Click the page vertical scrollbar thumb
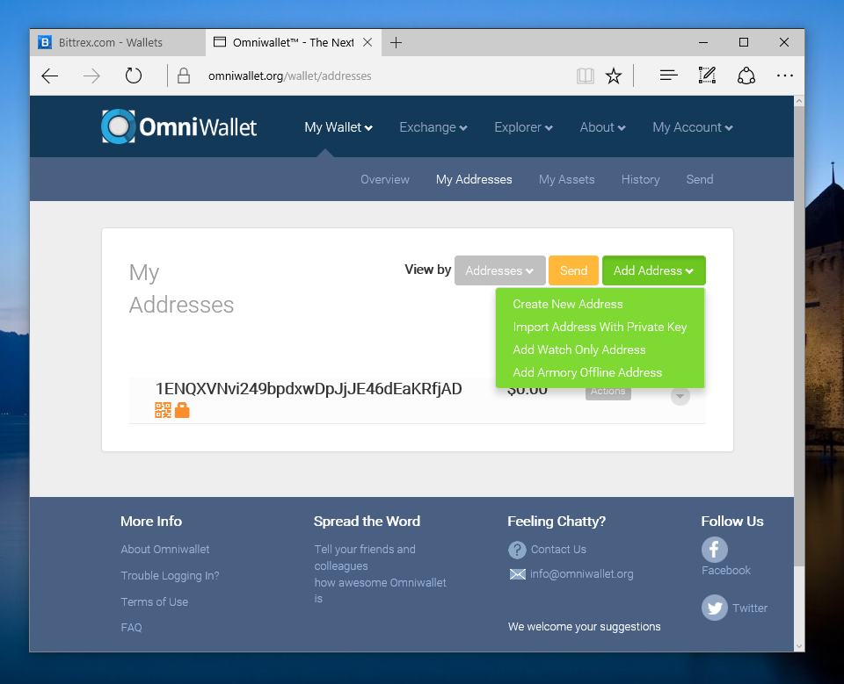 799,336
